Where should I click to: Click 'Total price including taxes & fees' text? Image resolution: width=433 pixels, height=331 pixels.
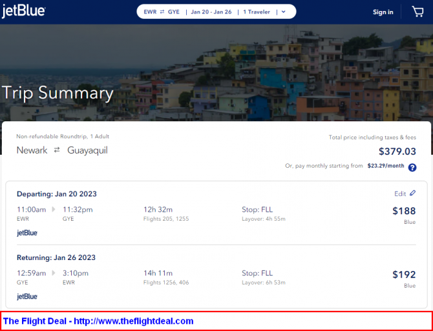[x=372, y=137]
